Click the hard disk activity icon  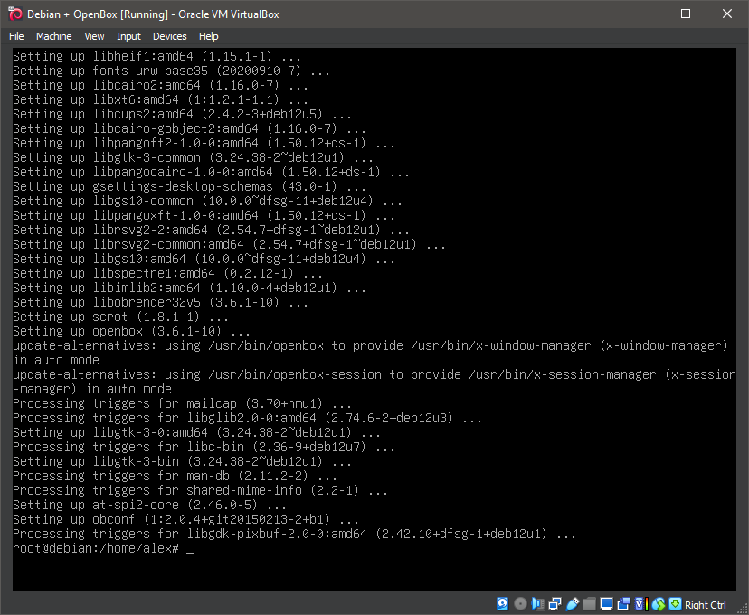(502, 603)
